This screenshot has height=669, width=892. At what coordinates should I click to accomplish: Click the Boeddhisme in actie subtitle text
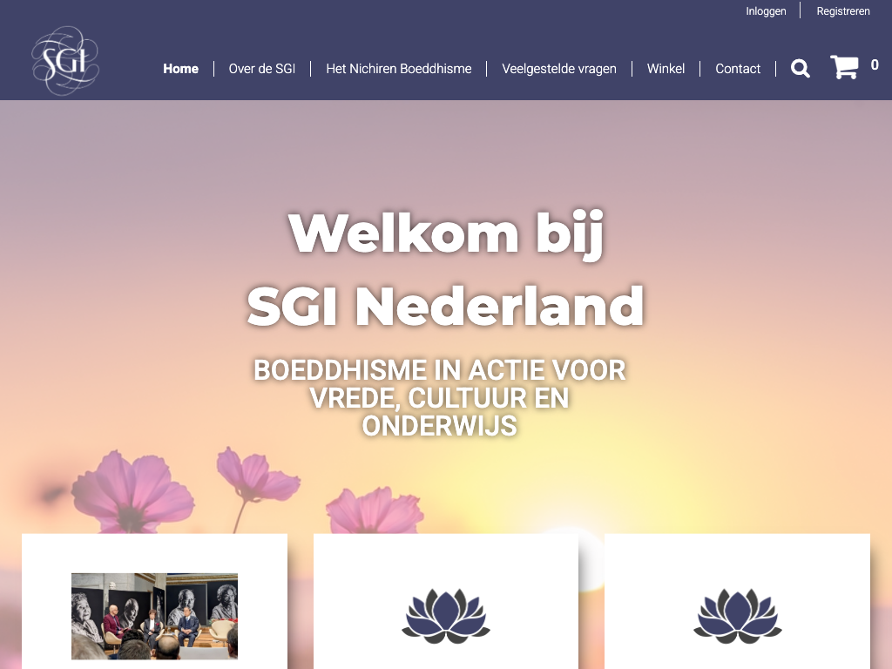439,397
